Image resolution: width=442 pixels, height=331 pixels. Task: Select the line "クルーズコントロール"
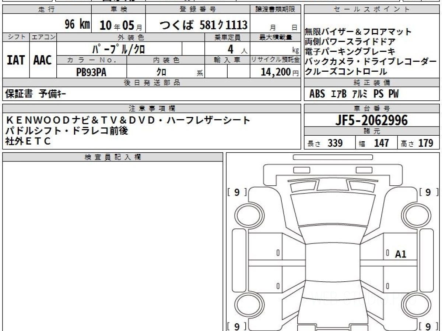pyautogui.click(x=346, y=71)
